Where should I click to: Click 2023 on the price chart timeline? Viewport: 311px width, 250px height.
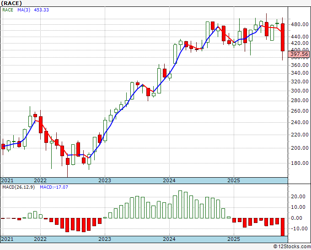(x=105, y=180)
